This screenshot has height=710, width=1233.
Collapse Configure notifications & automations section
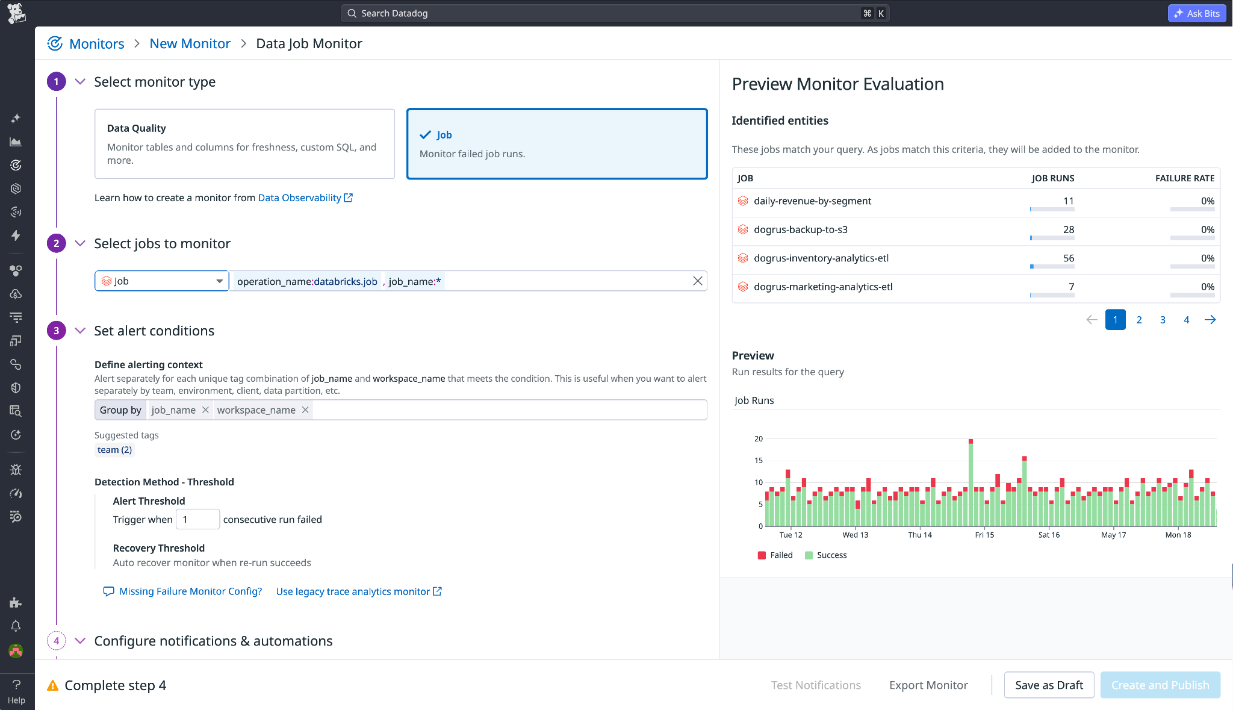[x=80, y=641]
